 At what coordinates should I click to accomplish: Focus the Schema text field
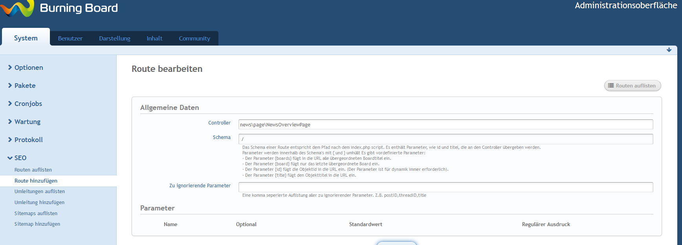coord(445,139)
